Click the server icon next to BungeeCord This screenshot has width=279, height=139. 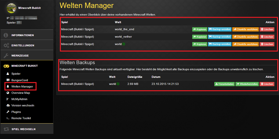coord(8,80)
